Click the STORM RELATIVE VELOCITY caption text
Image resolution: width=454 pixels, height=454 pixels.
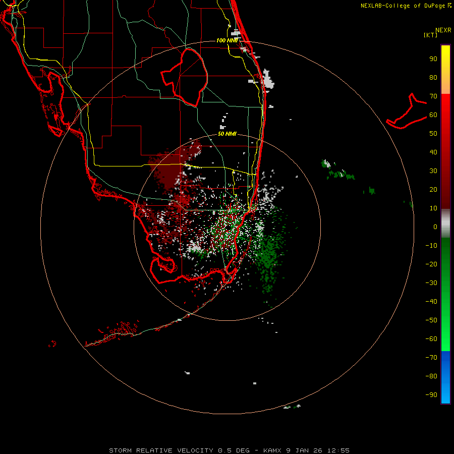click(x=162, y=450)
